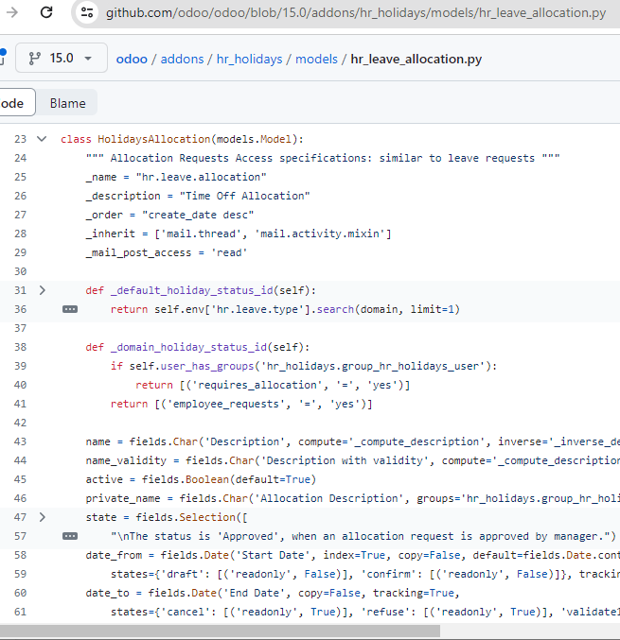Click private_name field on line 46
Viewport: 620px width, 640px height.
[123, 498]
